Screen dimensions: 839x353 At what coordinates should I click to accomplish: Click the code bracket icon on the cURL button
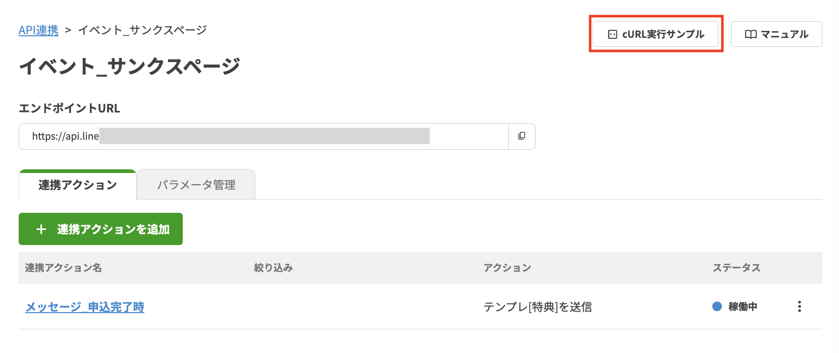pos(612,34)
